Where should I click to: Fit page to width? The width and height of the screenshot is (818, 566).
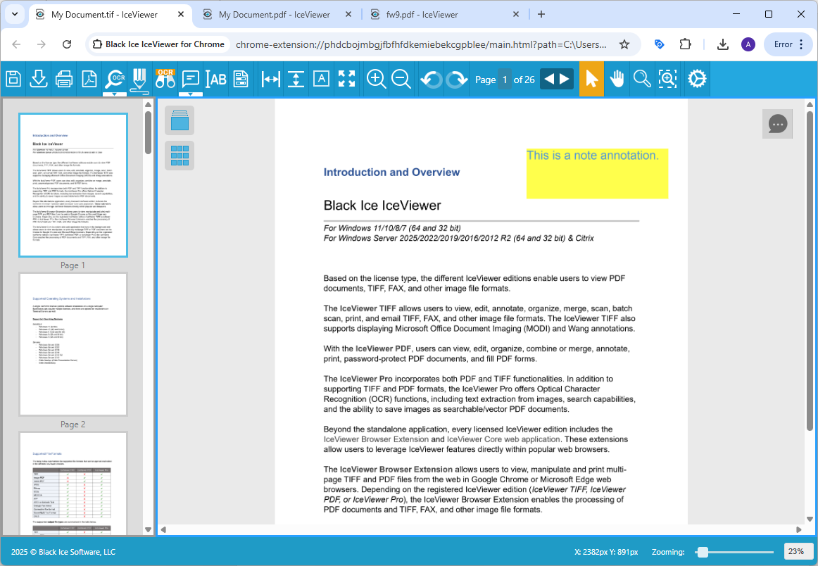pyautogui.click(x=271, y=80)
